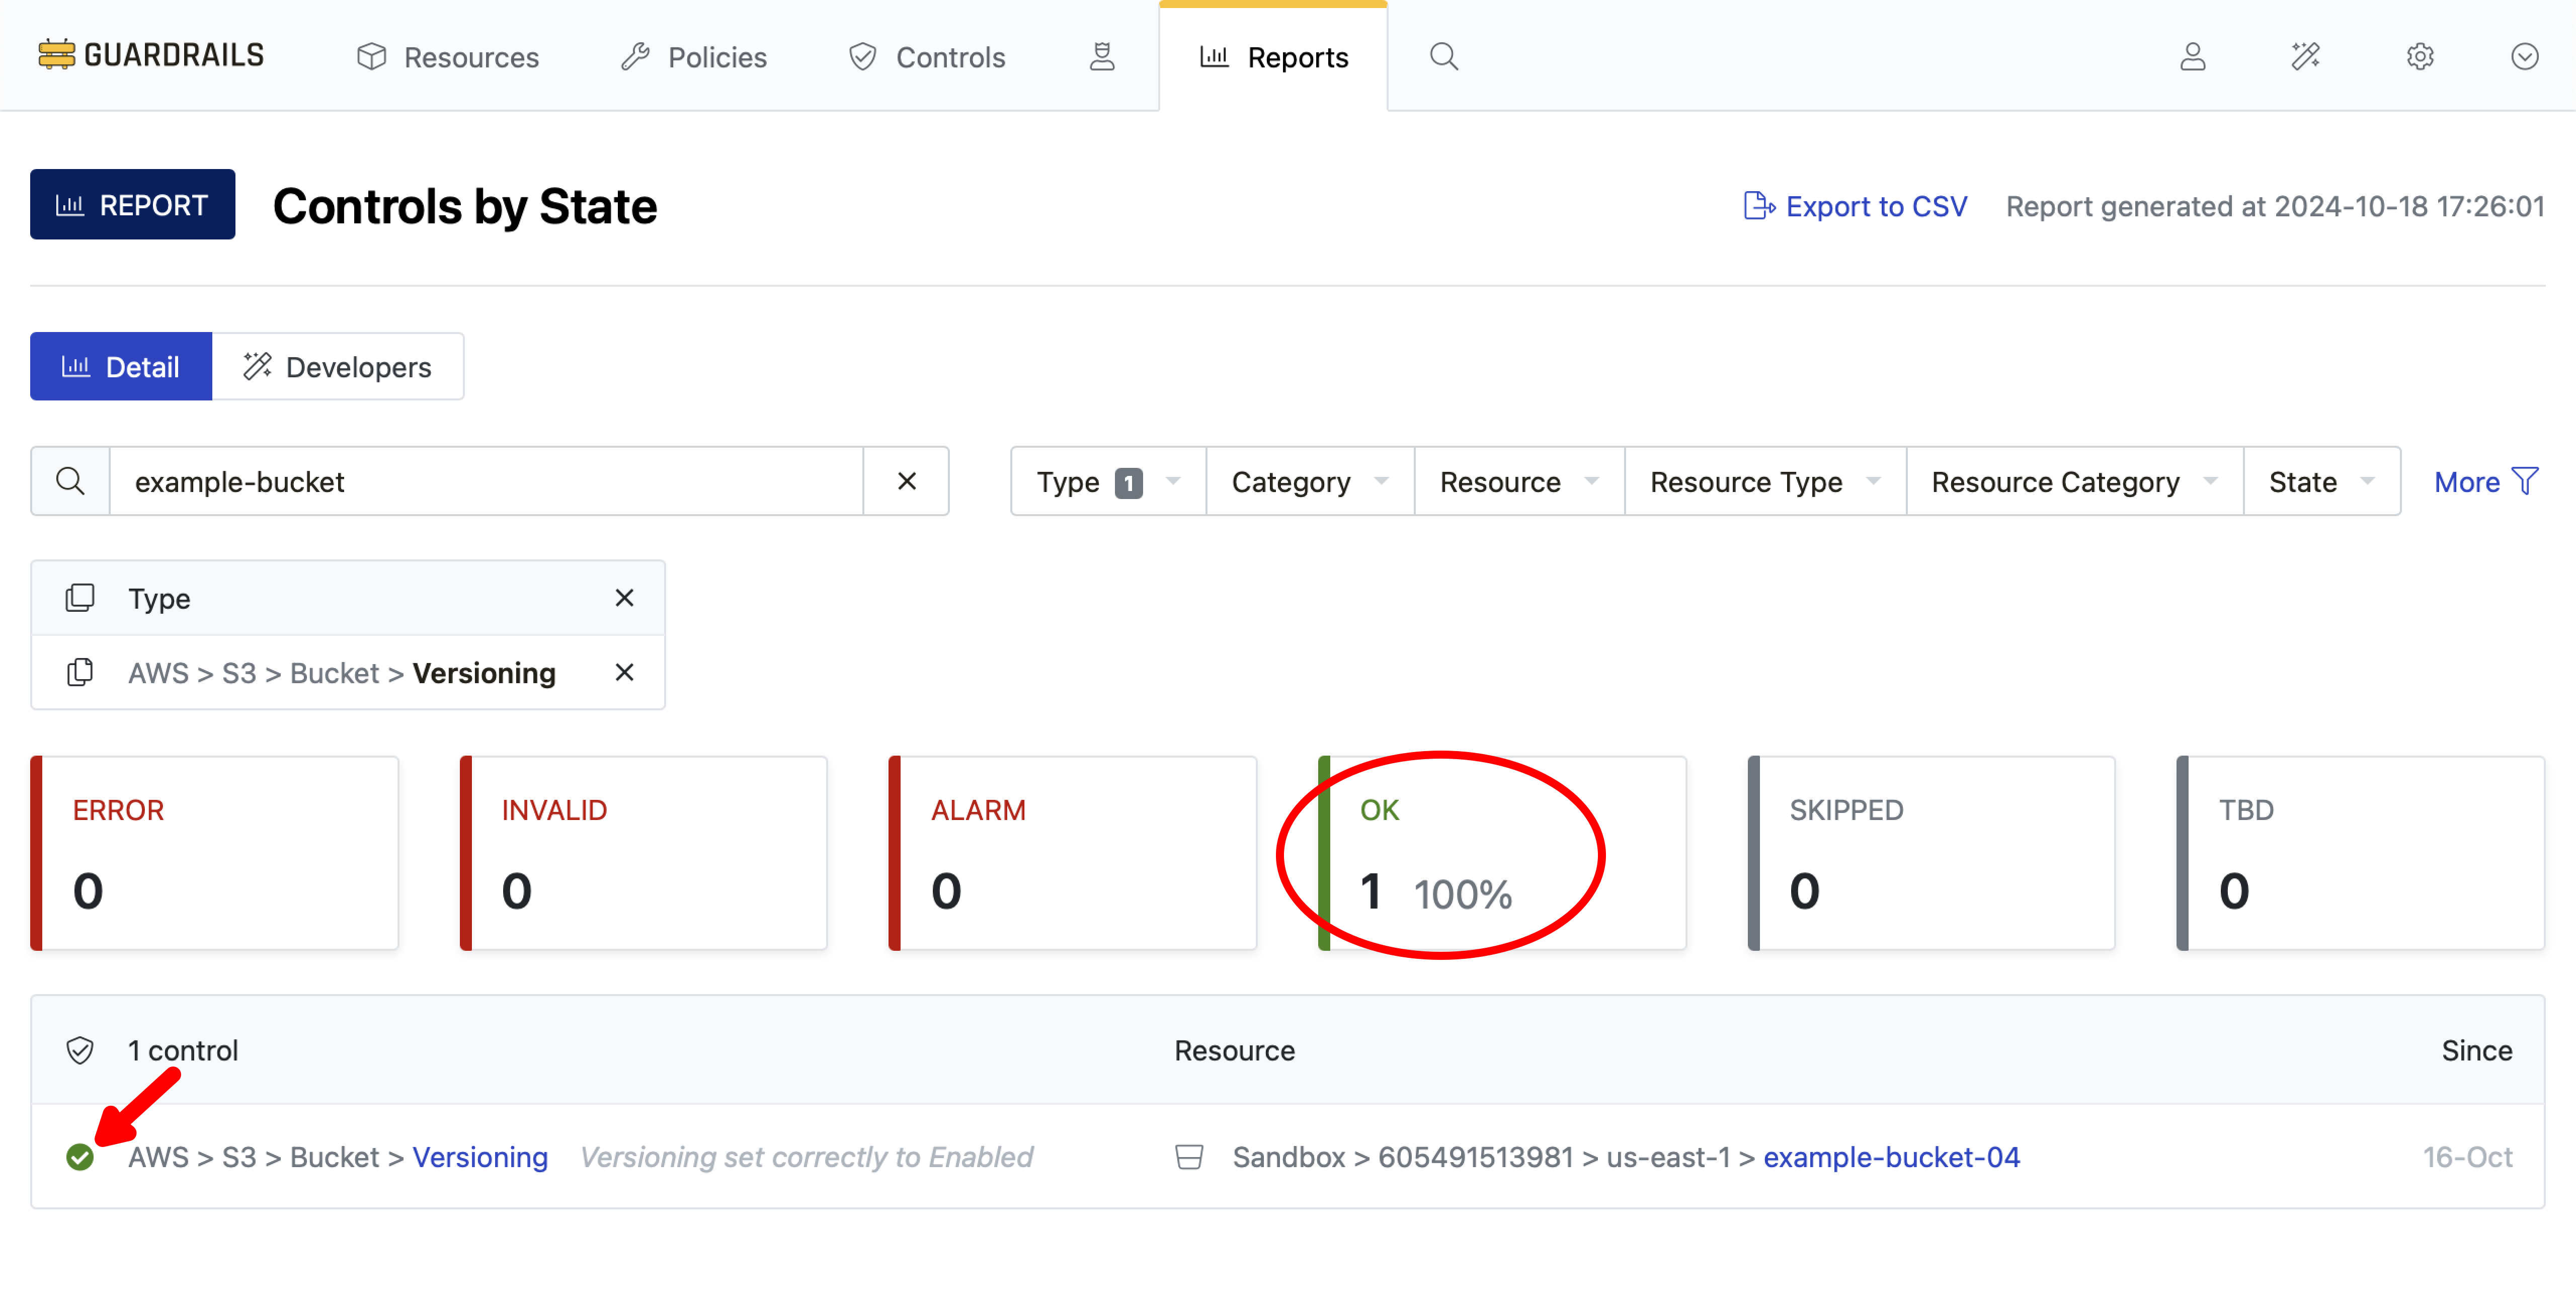The width and height of the screenshot is (2576, 1308).
Task: Open Policies via the wrench icon
Action: [694, 56]
